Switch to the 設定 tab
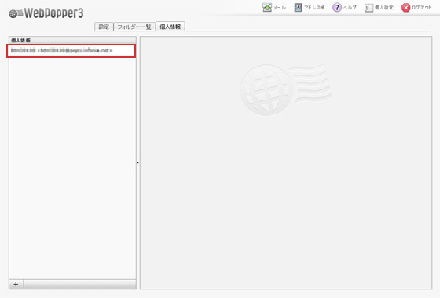440x298 pixels. pos(104,27)
